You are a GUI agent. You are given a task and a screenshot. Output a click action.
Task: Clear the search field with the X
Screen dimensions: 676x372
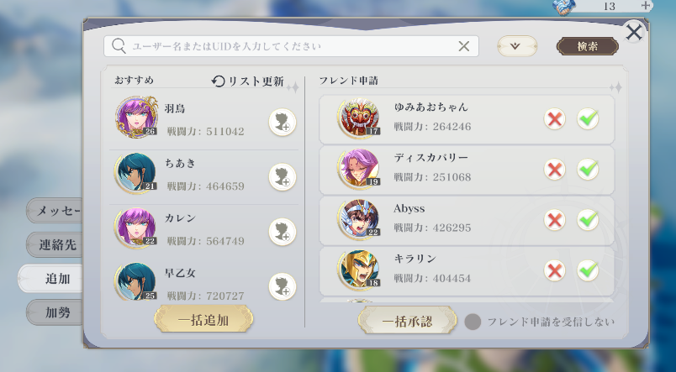(464, 46)
